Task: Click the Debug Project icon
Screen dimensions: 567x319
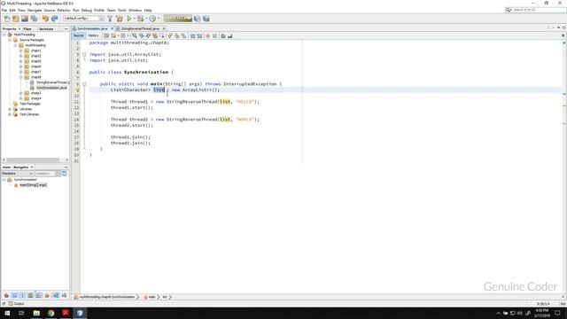Action: tap(140, 19)
